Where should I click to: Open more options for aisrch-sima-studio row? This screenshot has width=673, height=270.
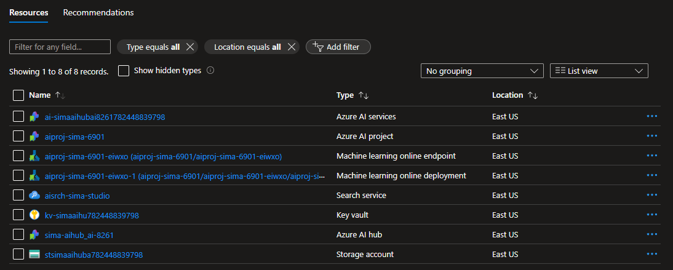click(652, 196)
